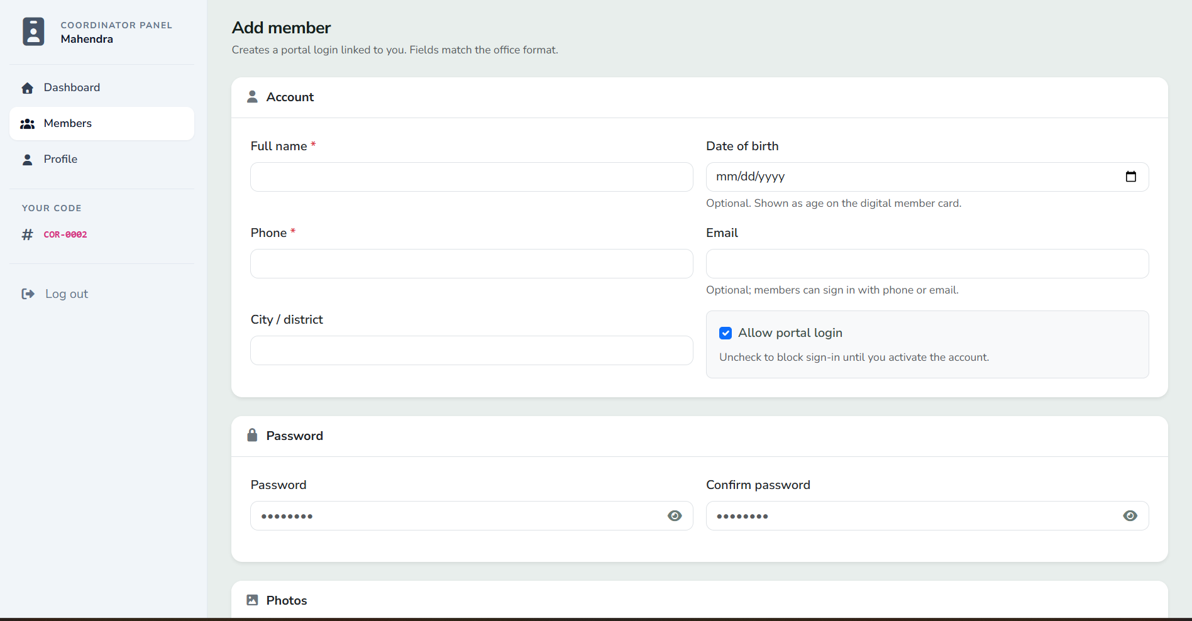Uncheck the Allow portal login checkbox
This screenshot has width=1192, height=621.
click(726, 332)
